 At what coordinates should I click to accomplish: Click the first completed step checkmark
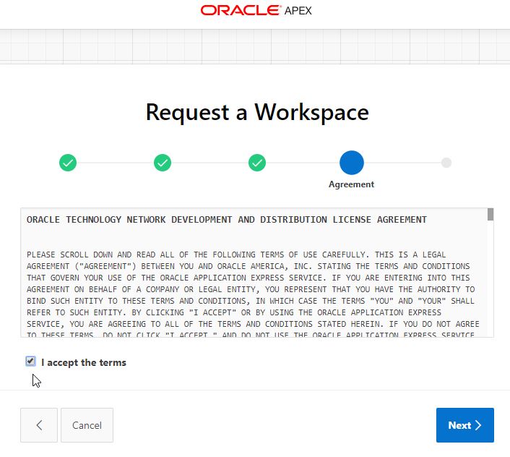tap(68, 163)
